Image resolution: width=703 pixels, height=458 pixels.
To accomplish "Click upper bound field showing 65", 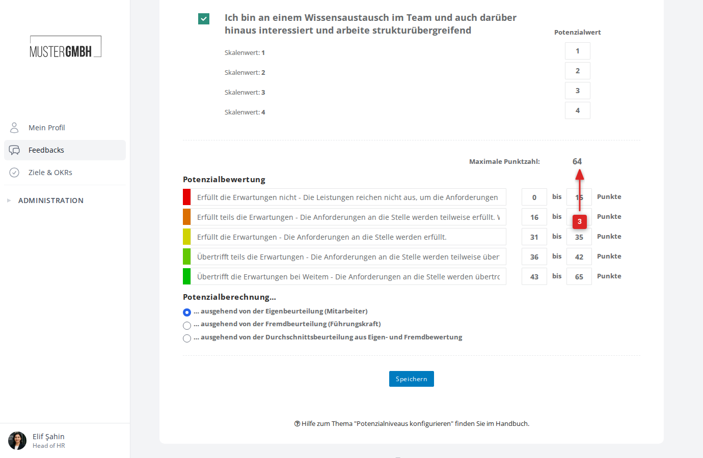I will click(579, 276).
